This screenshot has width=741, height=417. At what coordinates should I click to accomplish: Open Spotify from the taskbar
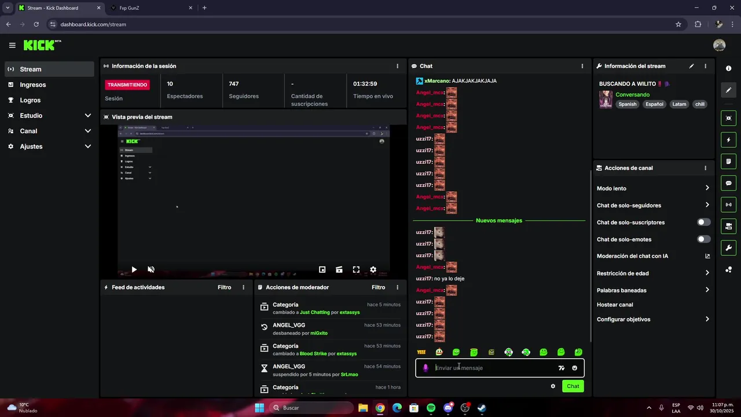click(431, 408)
